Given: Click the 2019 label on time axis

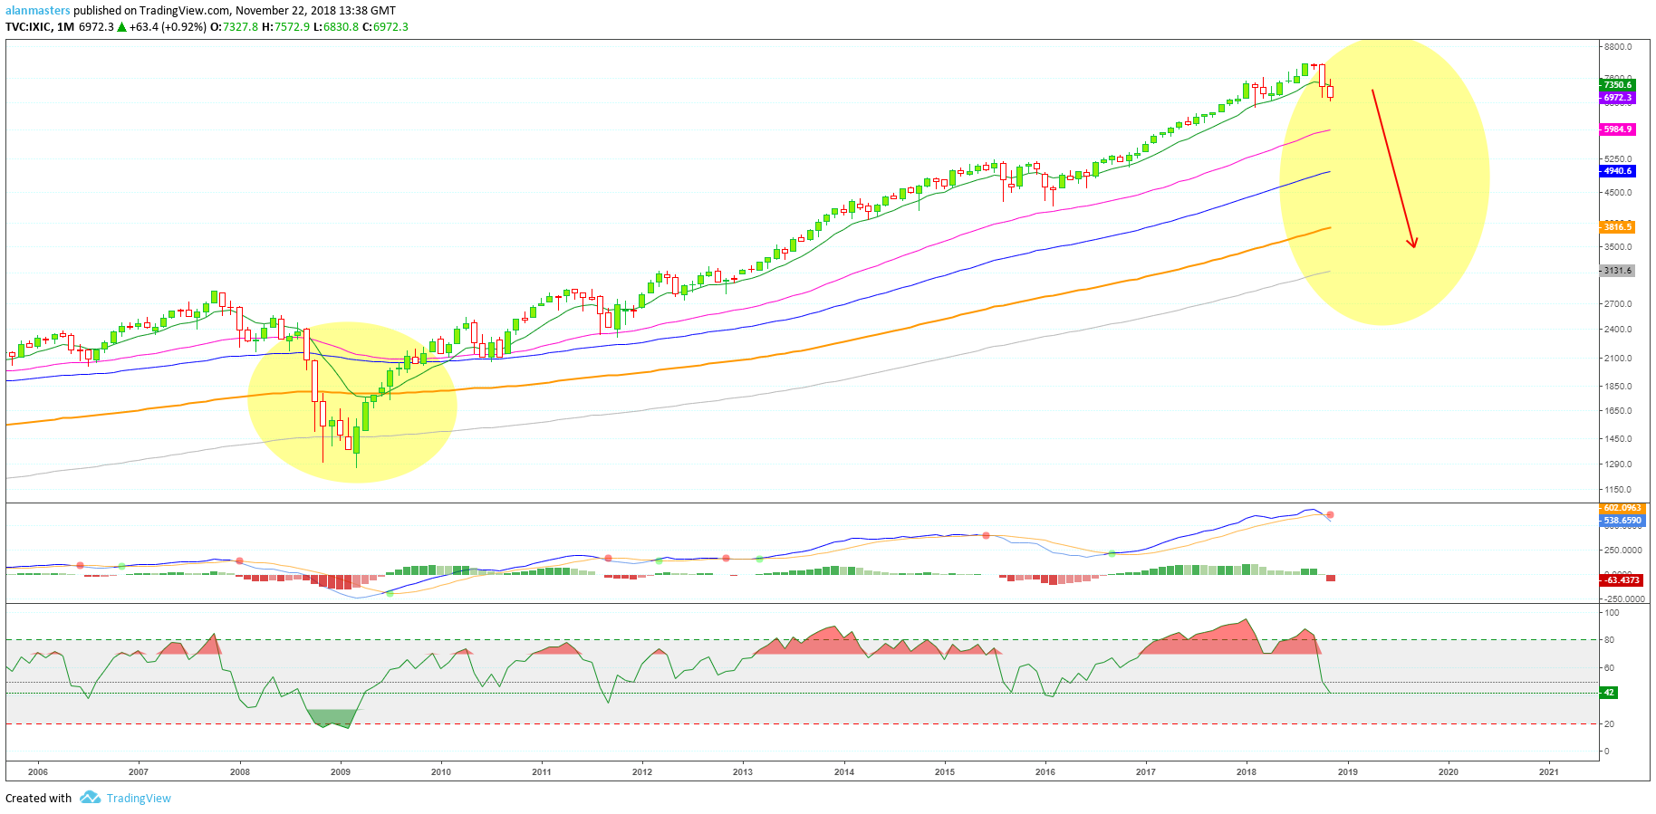Looking at the screenshot, I should coord(1348,772).
